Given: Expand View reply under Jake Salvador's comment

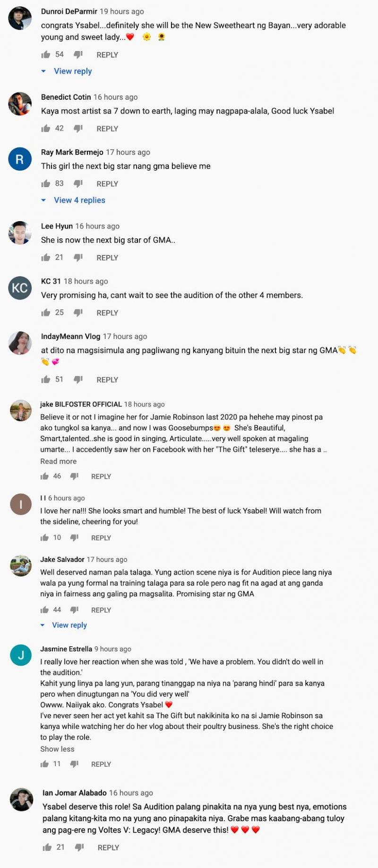Looking at the screenshot, I should pos(69,625).
